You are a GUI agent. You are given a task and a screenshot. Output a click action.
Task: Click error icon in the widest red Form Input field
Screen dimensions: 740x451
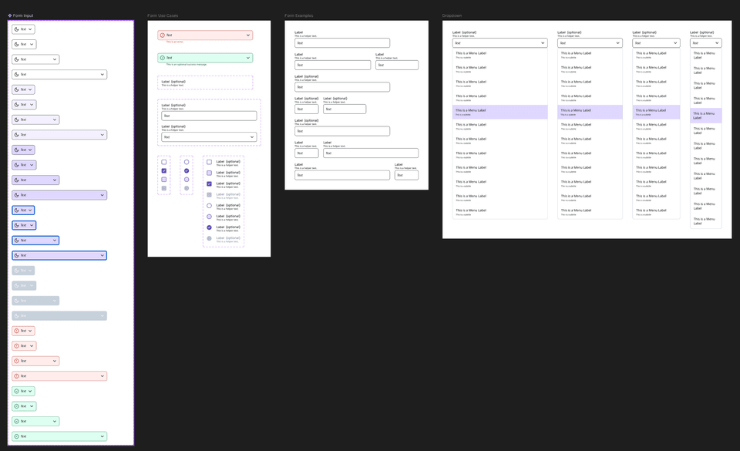pos(17,376)
